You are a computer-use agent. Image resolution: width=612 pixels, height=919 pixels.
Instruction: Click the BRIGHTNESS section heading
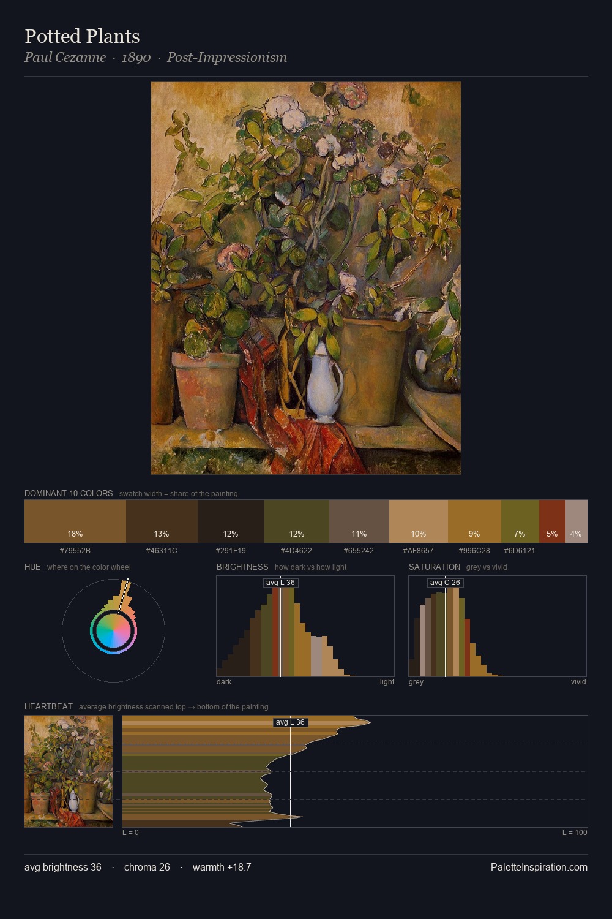(x=242, y=567)
